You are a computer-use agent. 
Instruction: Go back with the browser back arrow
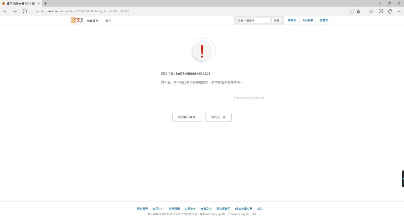[x=5, y=11]
